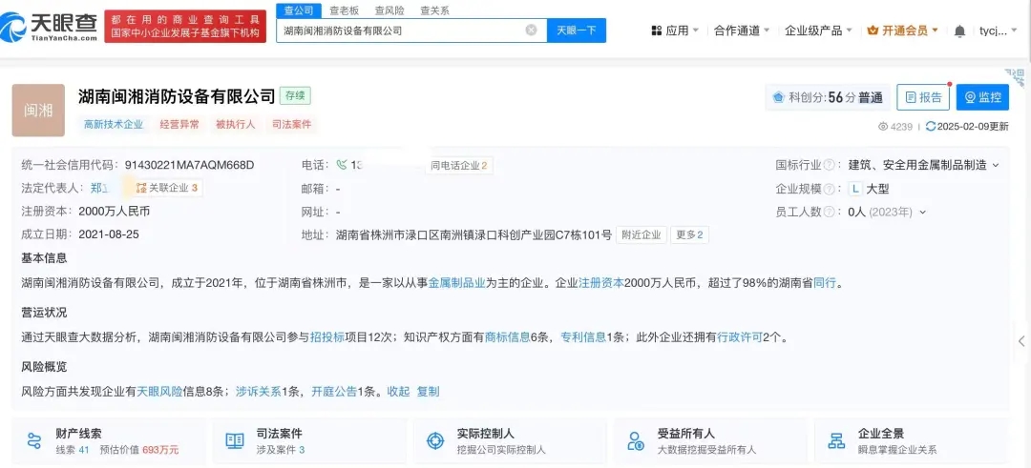The width and height of the screenshot is (1031, 468).
Task: Click the red promotional banner
Action: tap(185, 27)
